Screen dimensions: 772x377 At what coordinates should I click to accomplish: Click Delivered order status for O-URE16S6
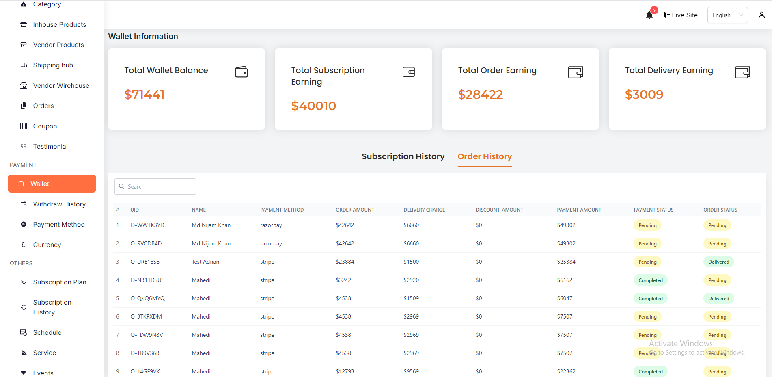coord(718,262)
